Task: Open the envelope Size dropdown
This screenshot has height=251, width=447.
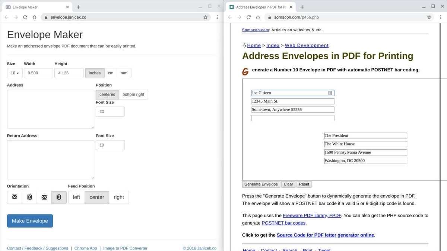Action: tap(14, 73)
